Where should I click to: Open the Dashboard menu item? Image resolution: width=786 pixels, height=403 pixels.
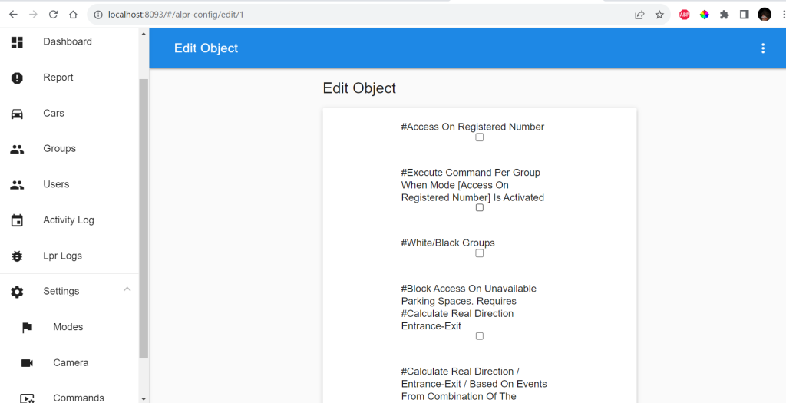tap(69, 41)
